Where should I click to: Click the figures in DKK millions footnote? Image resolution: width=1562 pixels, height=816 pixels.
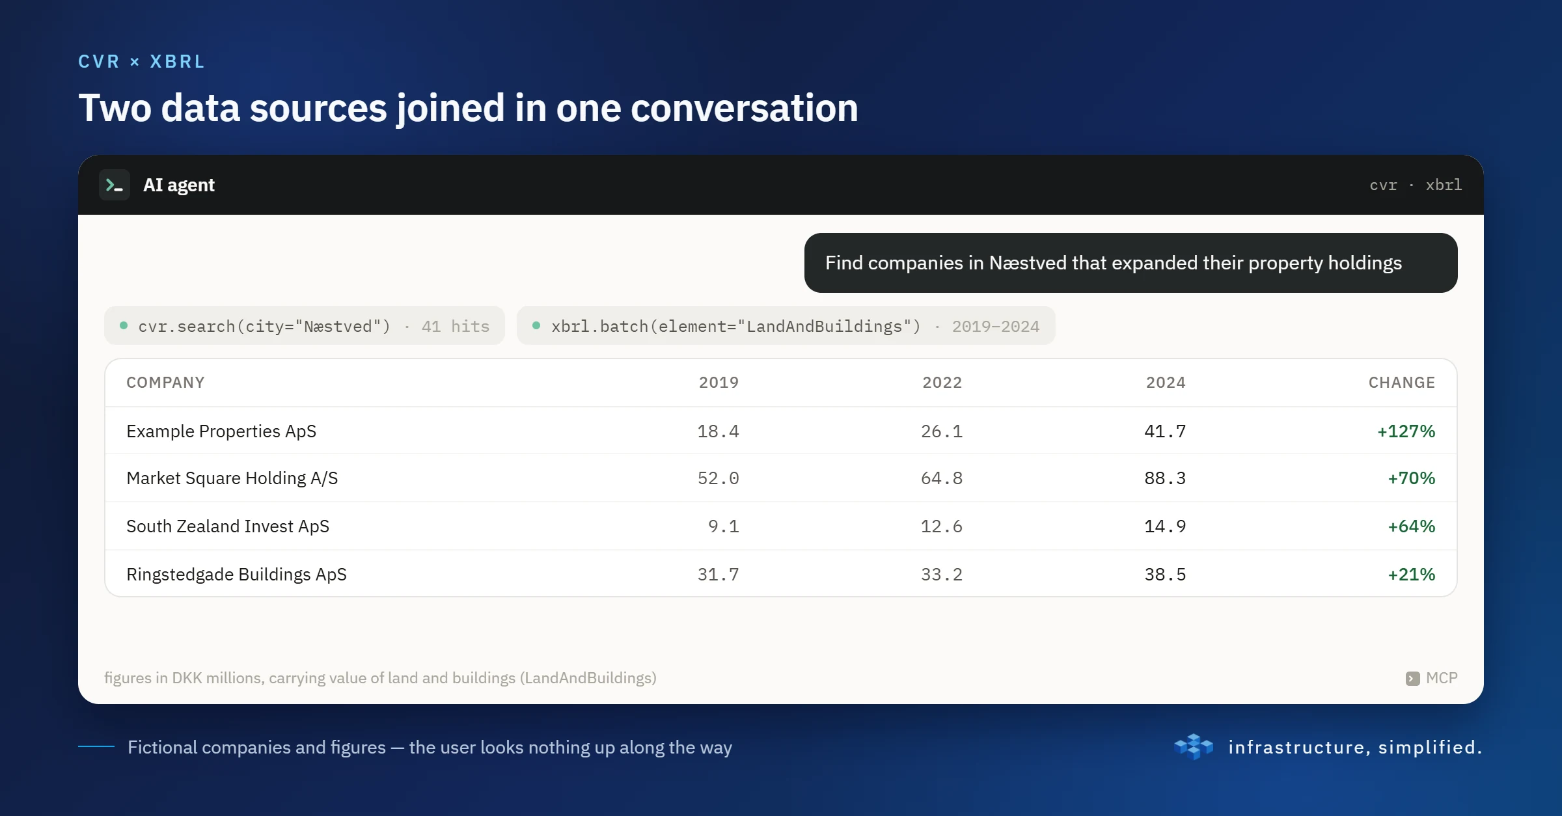coord(380,678)
